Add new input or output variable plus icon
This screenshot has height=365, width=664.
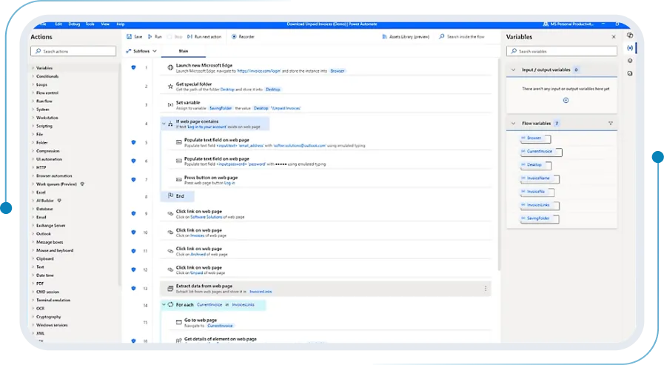tap(566, 101)
